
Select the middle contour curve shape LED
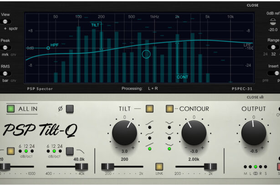169,138
